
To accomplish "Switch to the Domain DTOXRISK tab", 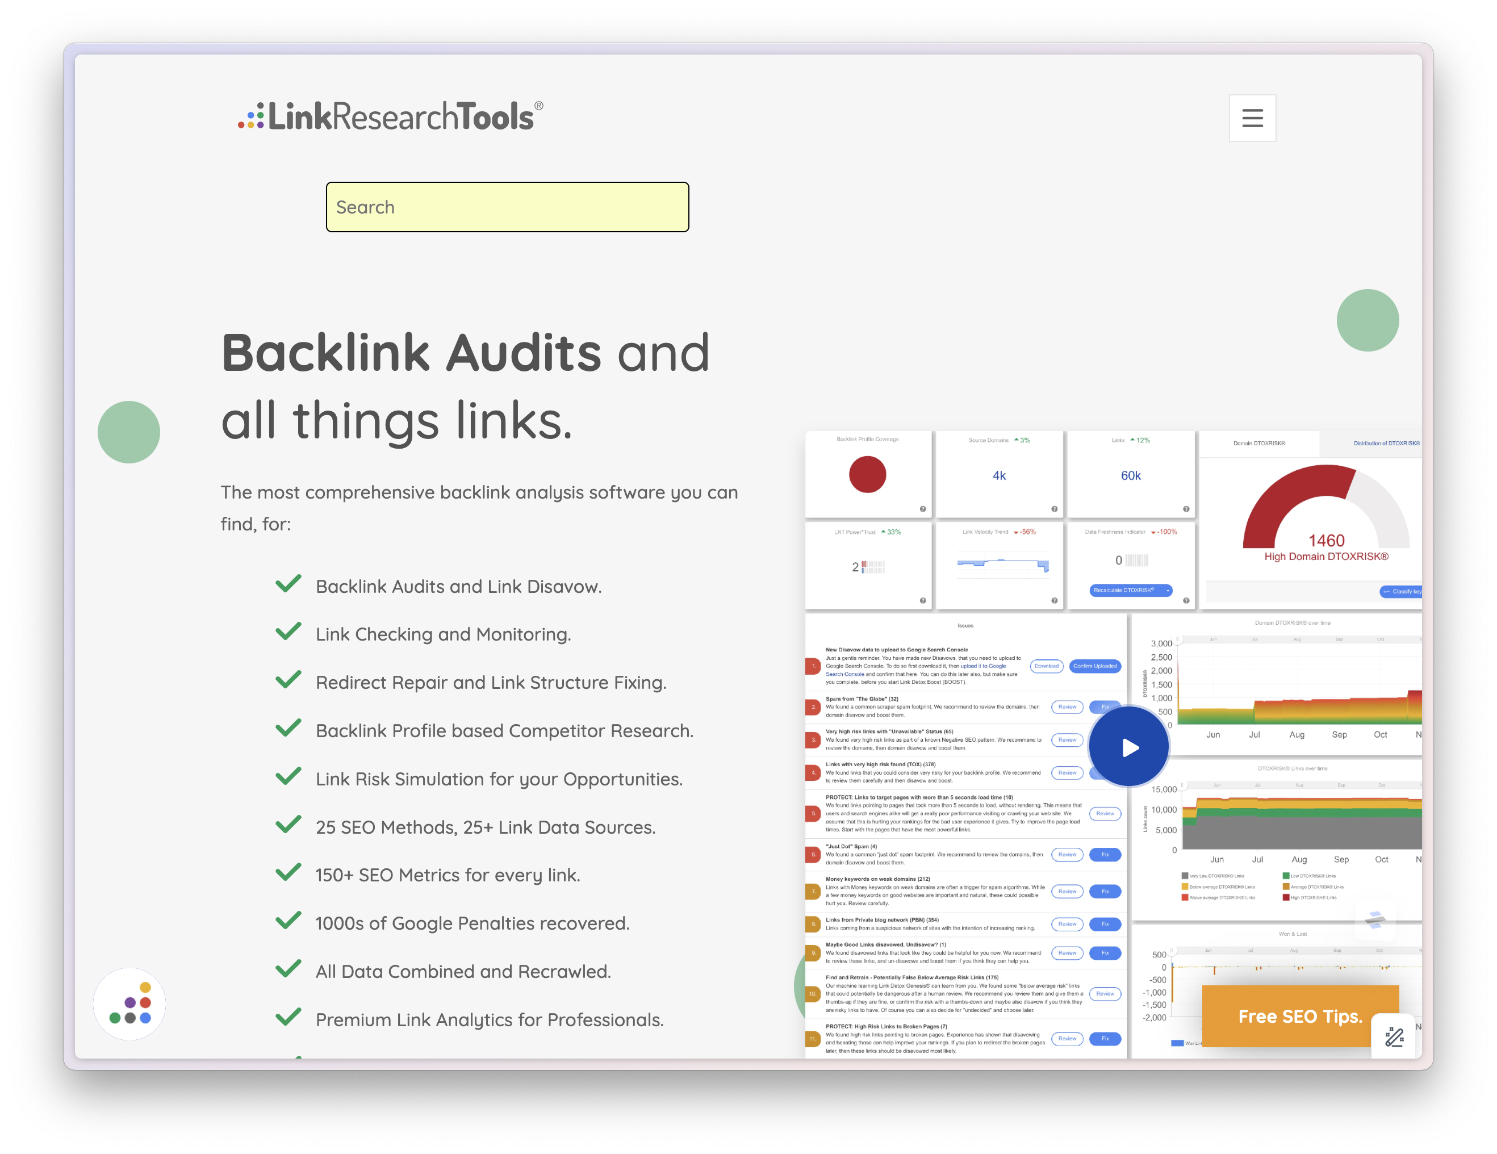I will (x=1259, y=444).
